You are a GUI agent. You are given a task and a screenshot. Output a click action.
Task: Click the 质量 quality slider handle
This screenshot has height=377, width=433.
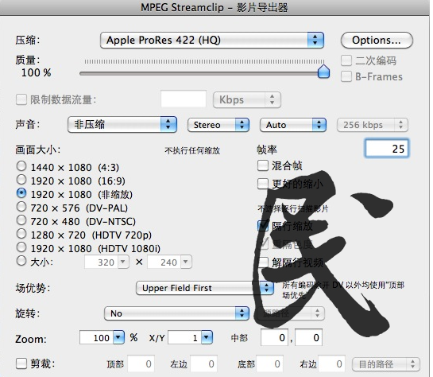pos(323,72)
